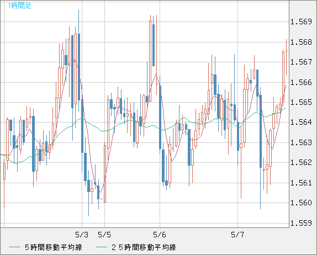Image resolution: width=317 pixels, height=255 pixels.
Task: Click the 5/5 date label
Action: coord(104,235)
